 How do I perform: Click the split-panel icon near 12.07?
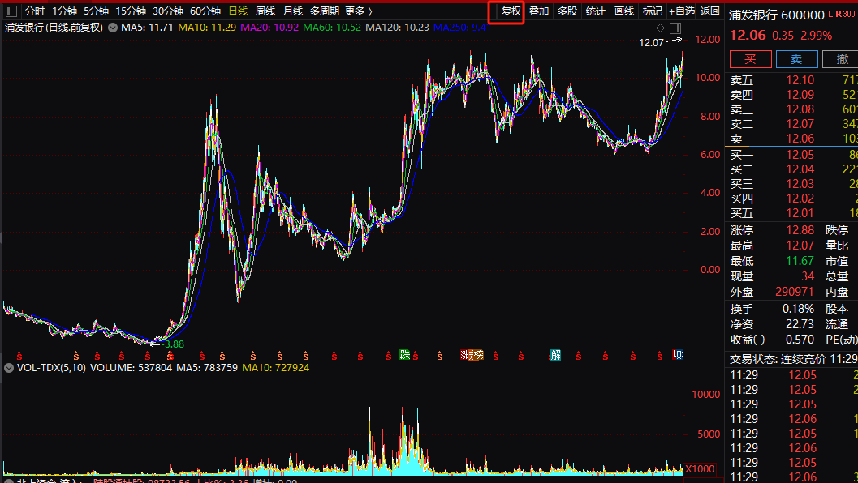675,28
